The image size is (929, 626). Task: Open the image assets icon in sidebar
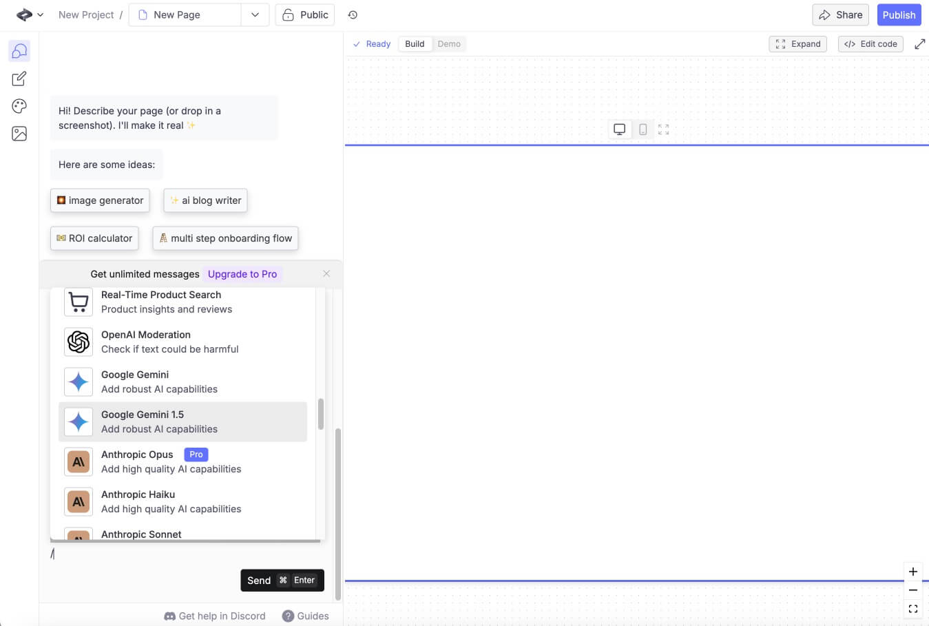[19, 134]
